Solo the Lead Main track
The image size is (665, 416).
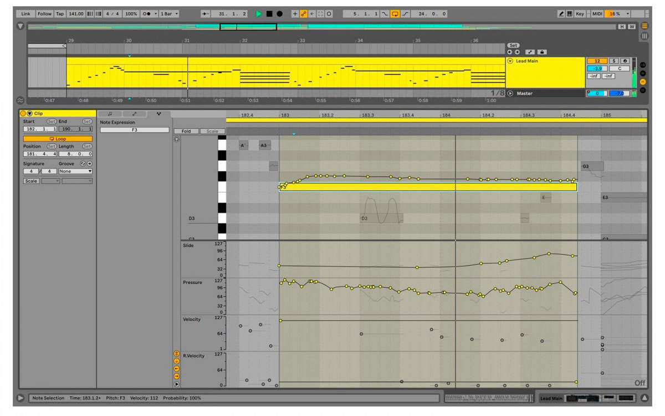tap(614, 61)
